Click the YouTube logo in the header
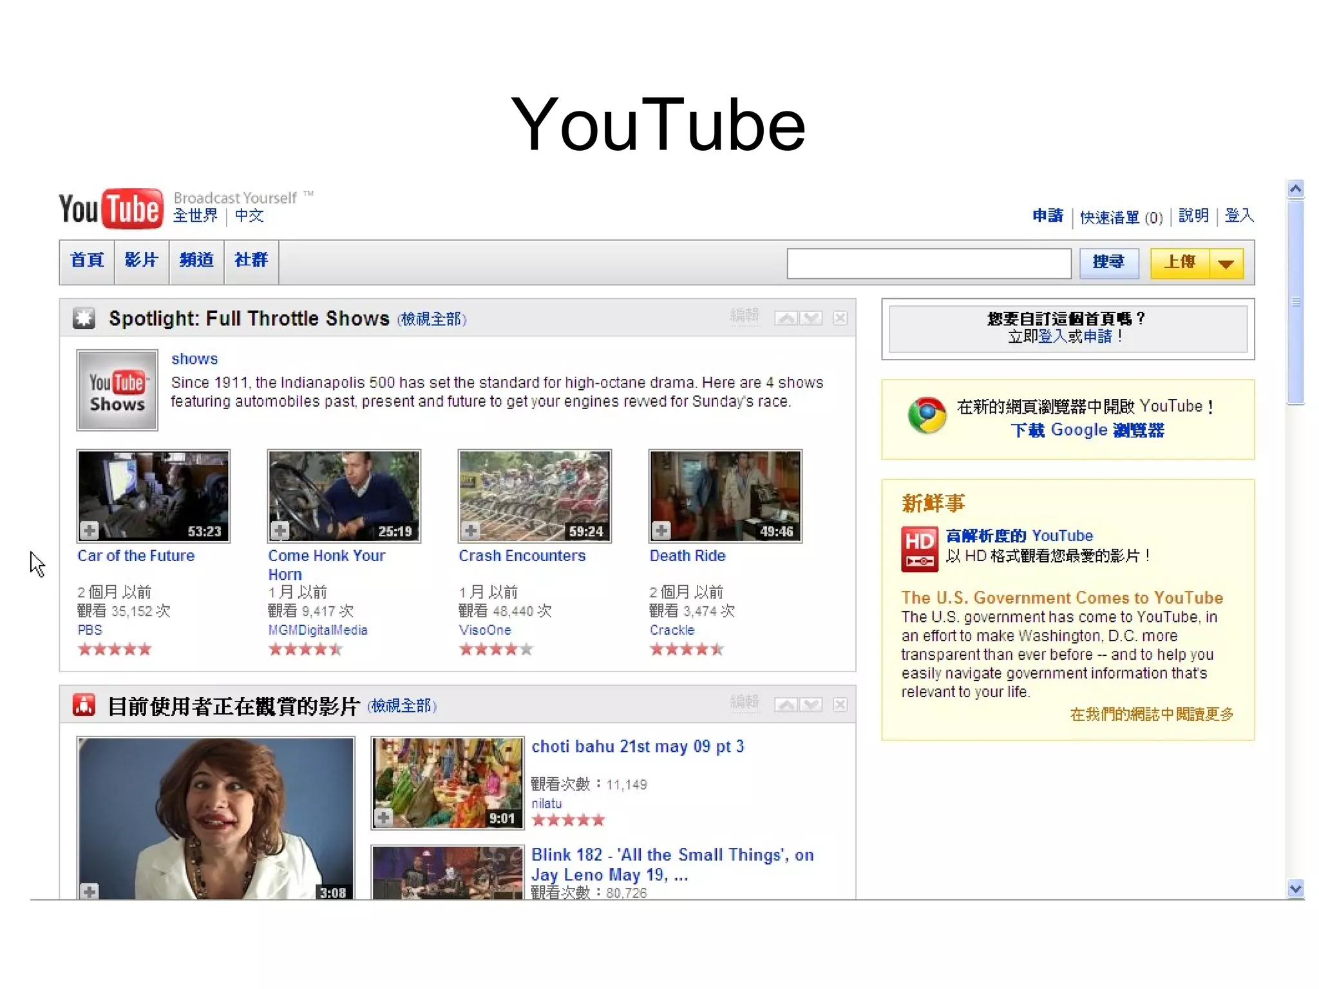This screenshot has height=989, width=1319. [x=111, y=209]
